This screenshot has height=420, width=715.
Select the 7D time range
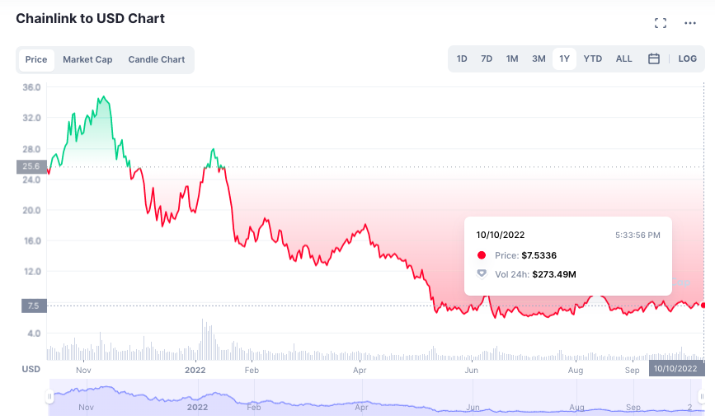pyautogui.click(x=487, y=58)
